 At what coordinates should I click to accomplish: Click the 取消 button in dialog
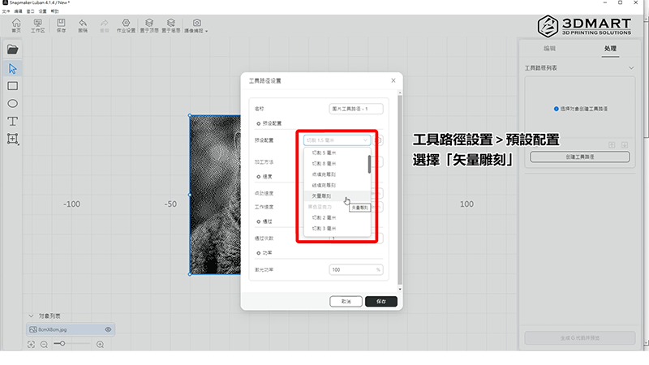point(346,301)
